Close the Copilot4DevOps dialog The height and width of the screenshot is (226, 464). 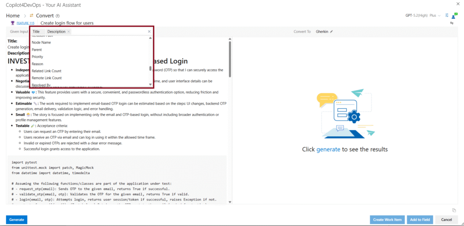click(459, 3)
